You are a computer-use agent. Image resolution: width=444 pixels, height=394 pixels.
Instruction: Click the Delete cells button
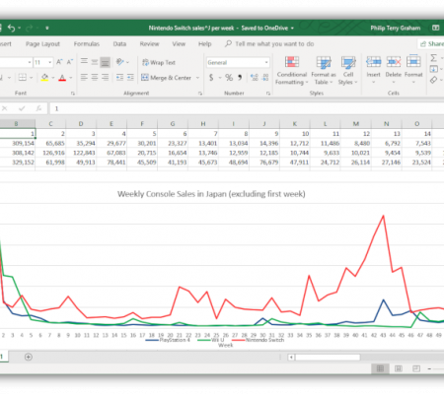[x=394, y=70]
